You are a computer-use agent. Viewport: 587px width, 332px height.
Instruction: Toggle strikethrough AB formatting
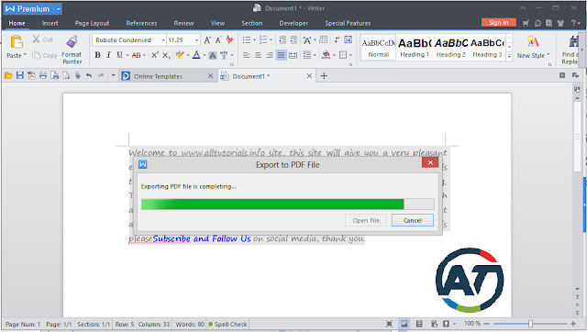pos(137,55)
